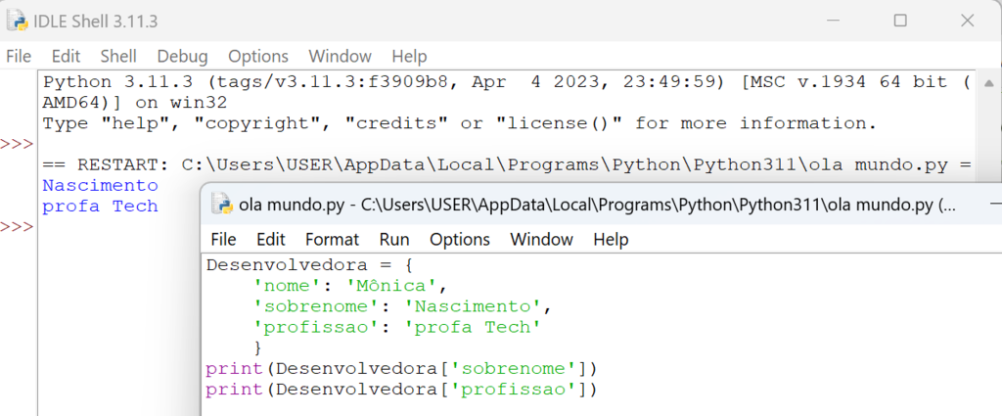Open the Window menu in IDLE Shell window
Viewport: 1002px width, 416px height.
(340, 56)
